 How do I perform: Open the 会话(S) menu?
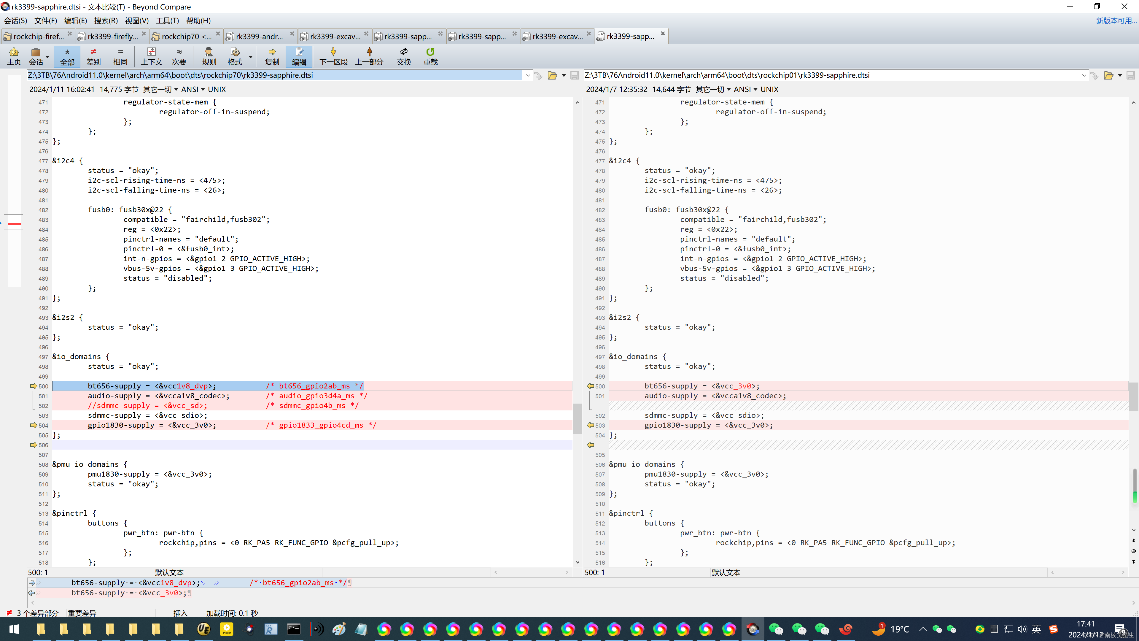(x=15, y=20)
